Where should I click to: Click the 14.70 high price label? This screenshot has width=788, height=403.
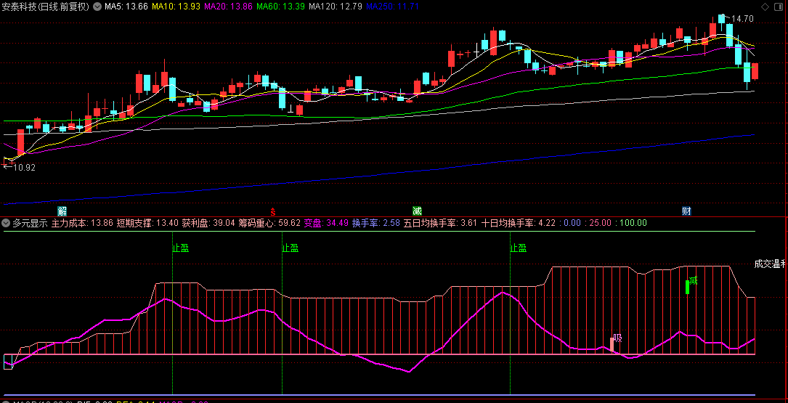[742, 19]
